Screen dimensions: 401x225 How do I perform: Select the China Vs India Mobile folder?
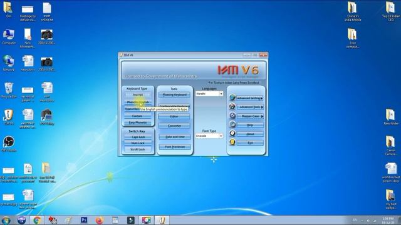pos(352,11)
